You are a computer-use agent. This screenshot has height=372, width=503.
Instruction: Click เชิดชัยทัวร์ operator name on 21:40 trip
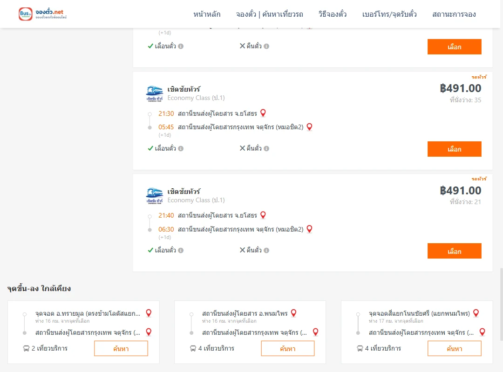(x=184, y=191)
